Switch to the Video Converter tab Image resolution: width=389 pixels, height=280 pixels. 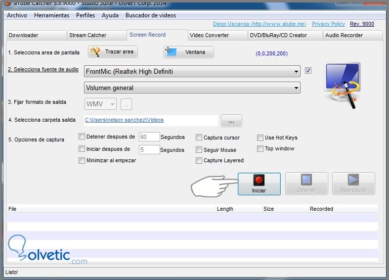coord(217,35)
